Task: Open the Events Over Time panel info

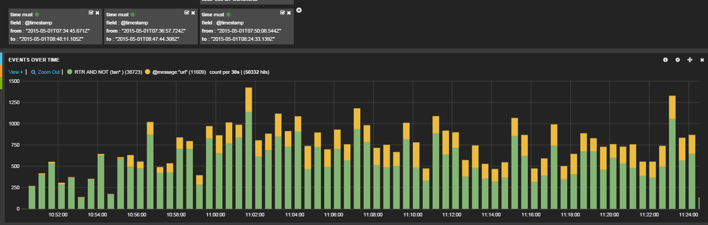Action: 665,60
